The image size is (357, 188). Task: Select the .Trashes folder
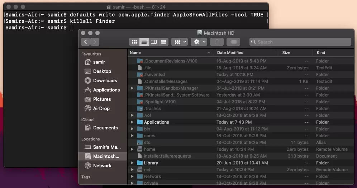(241, 109)
